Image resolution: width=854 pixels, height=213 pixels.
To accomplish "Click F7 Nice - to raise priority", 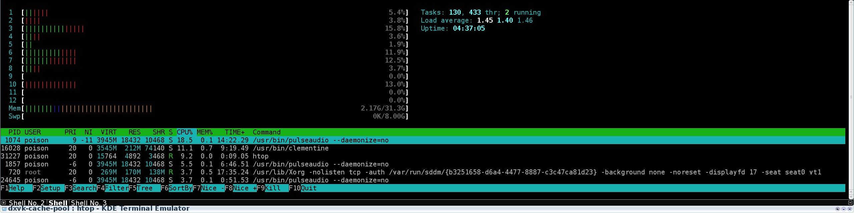I will coord(209,188).
